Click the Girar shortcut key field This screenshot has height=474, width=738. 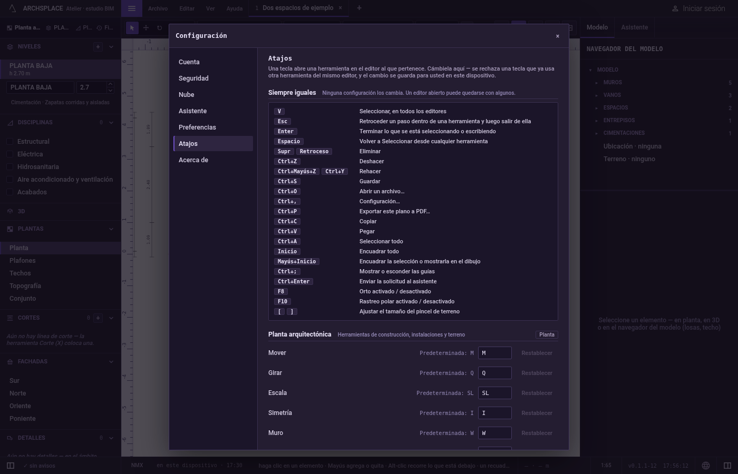(x=494, y=373)
